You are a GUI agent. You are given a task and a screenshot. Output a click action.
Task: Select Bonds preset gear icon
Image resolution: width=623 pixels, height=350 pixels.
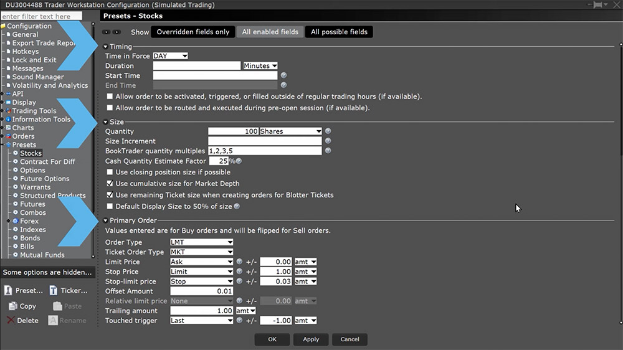[16, 237]
